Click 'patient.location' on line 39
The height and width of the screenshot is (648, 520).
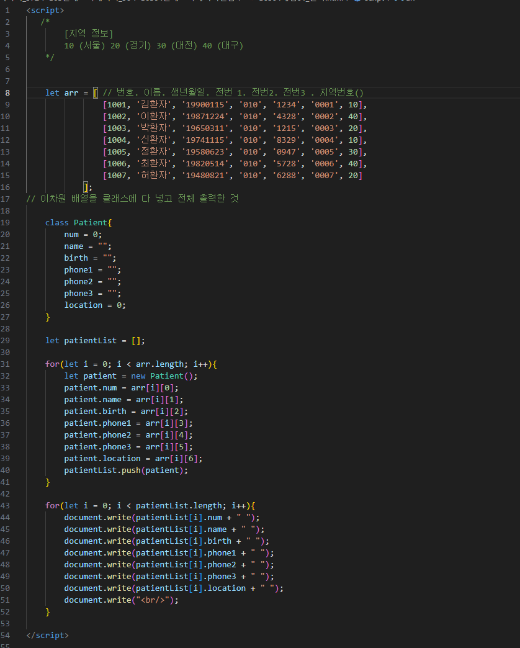point(102,459)
